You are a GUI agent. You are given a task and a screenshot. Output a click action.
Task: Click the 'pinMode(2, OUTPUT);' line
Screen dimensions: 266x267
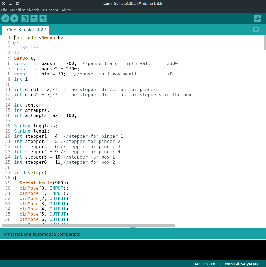45,199
